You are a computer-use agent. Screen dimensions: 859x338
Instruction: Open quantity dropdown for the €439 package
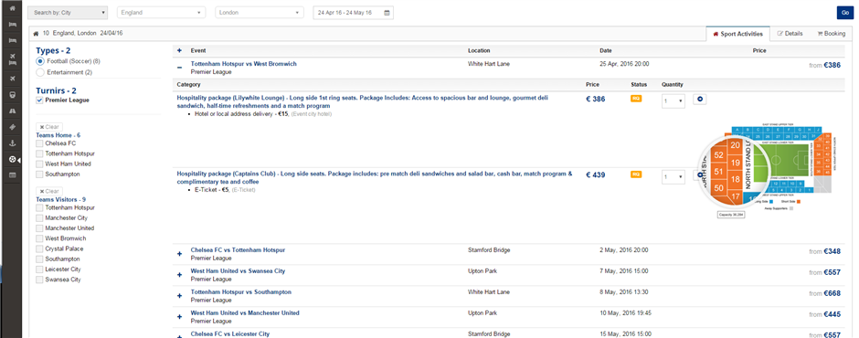pyautogui.click(x=673, y=177)
